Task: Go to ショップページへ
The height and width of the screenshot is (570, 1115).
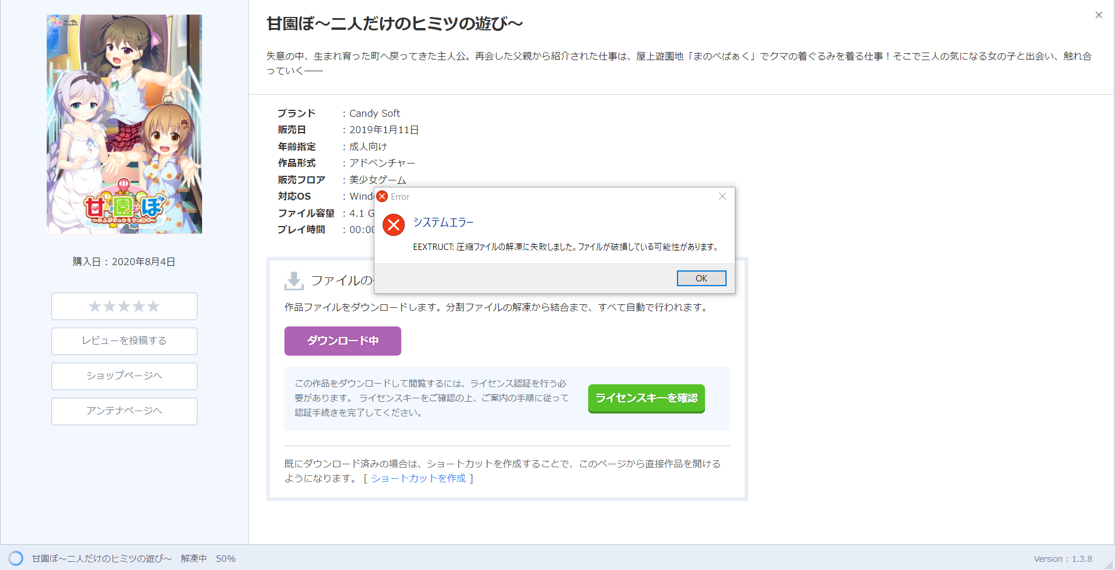Action: (124, 376)
